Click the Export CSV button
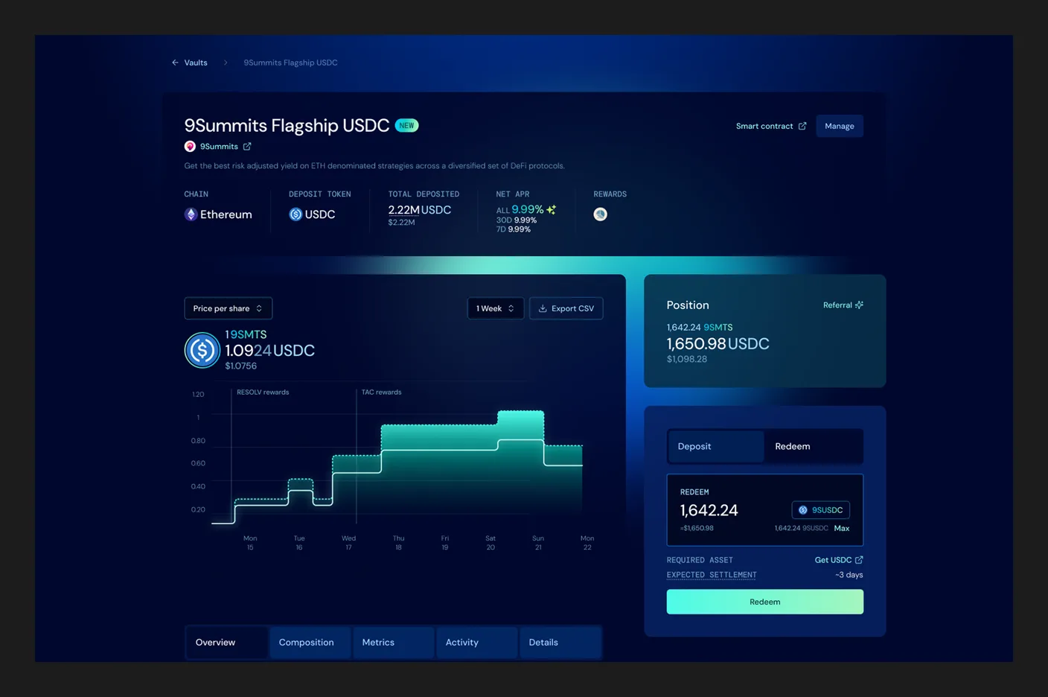Viewport: 1048px width, 697px height. (566, 308)
